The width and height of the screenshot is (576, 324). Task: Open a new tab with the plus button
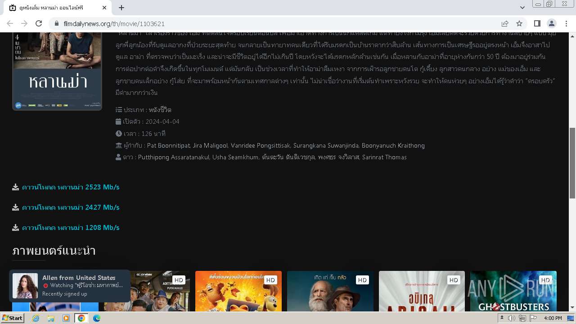click(x=121, y=8)
